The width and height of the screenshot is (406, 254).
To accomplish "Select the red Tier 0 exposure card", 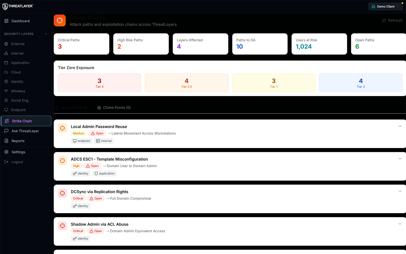I will coord(99,83).
